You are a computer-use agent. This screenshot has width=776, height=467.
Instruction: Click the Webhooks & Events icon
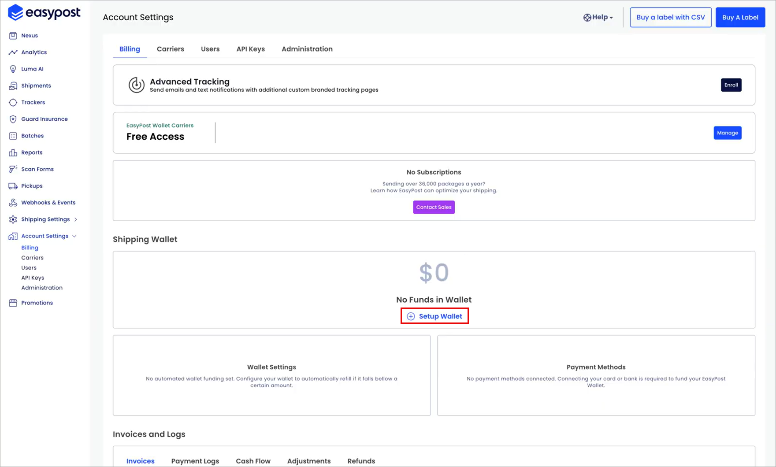click(x=13, y=203)
